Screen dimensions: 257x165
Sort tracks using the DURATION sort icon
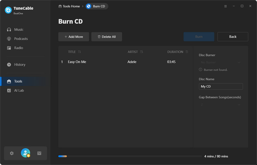187,52
